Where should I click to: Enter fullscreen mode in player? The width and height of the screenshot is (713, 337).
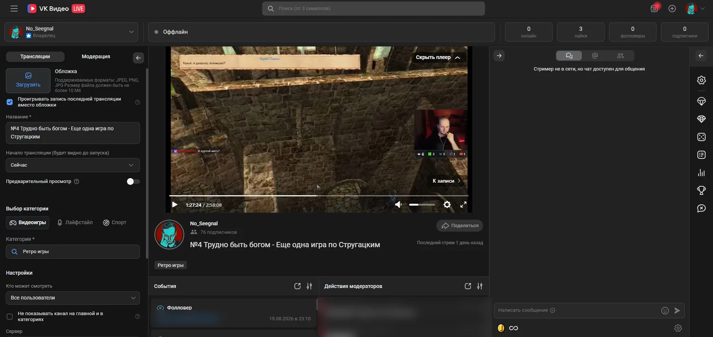coord(463,205)
